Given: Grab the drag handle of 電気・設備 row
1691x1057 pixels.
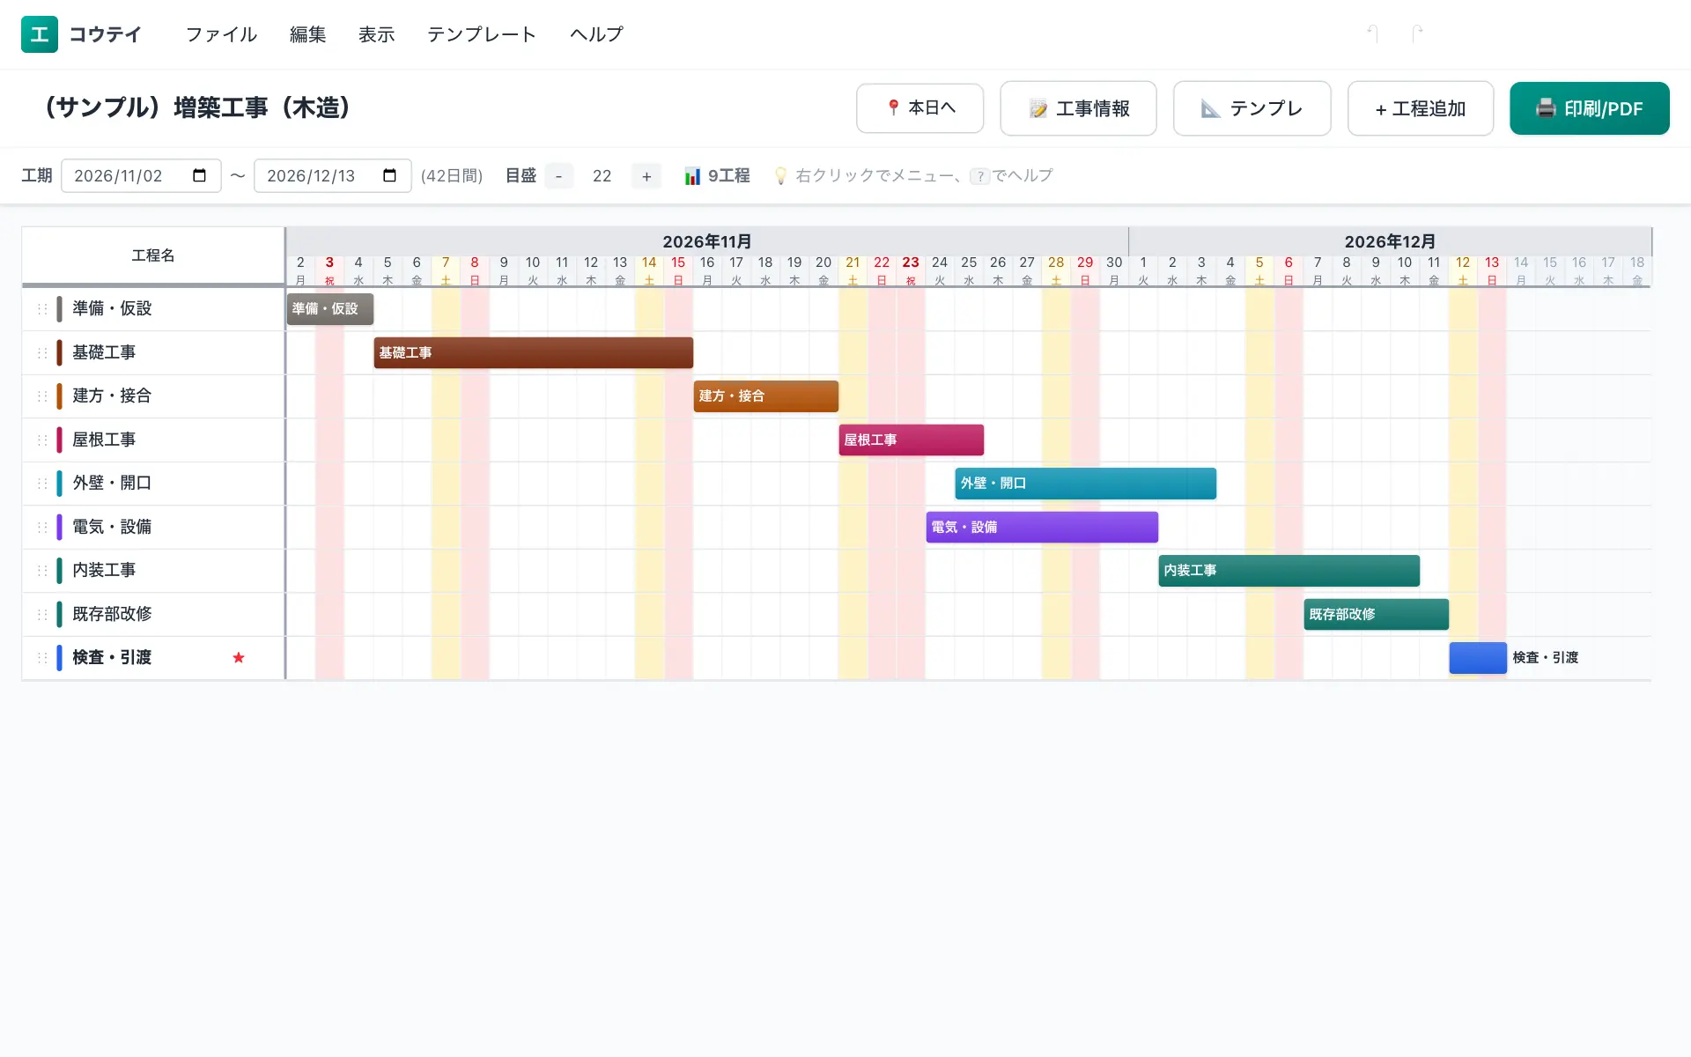Looking at the screenshot, I should (x=42, y=528).
